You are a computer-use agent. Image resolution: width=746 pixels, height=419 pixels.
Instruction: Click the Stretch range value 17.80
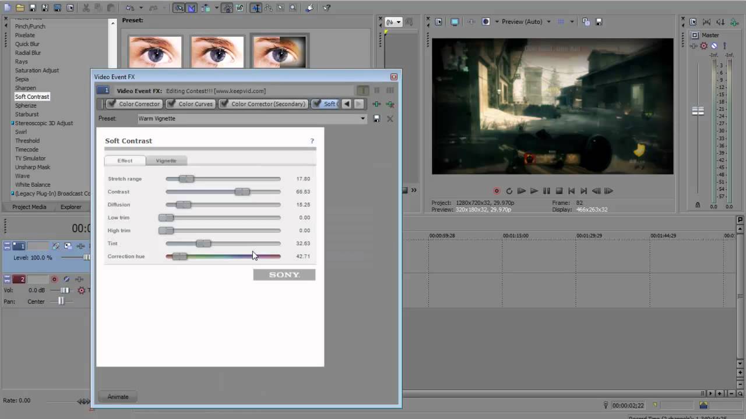(303, 179)
